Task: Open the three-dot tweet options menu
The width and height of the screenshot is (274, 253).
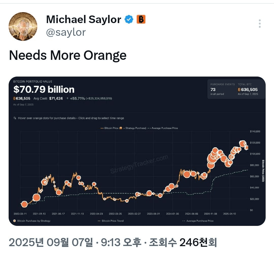Action: [260, 23]
